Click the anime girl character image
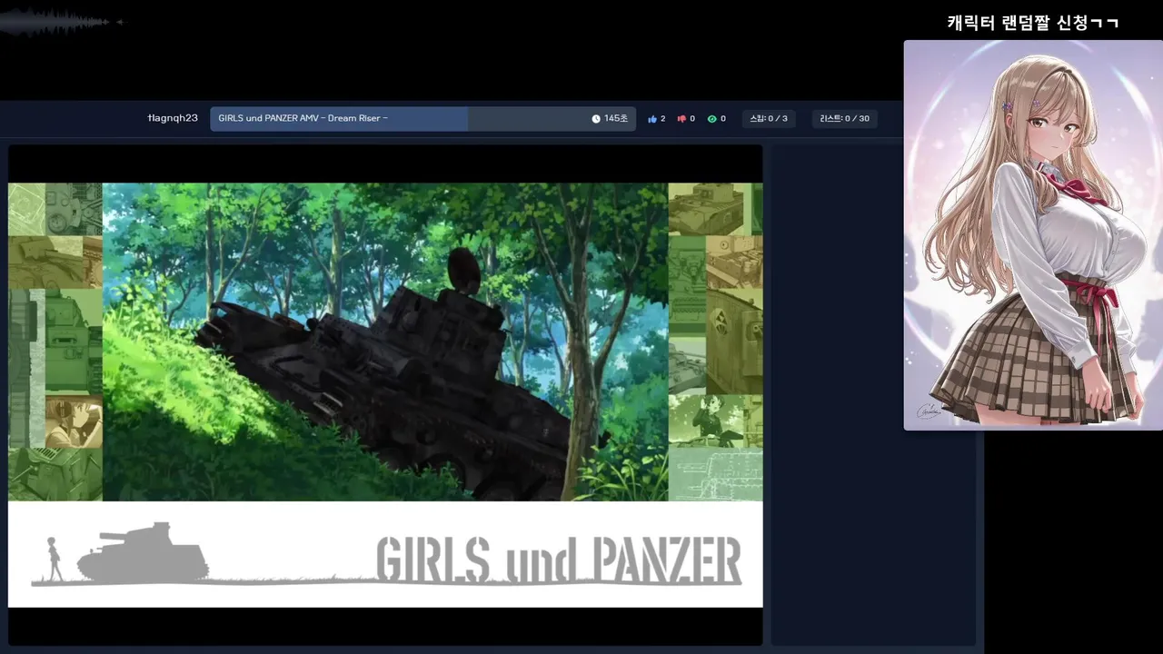The height and width of the screenshot is (654, 1163). point(1033,235)
